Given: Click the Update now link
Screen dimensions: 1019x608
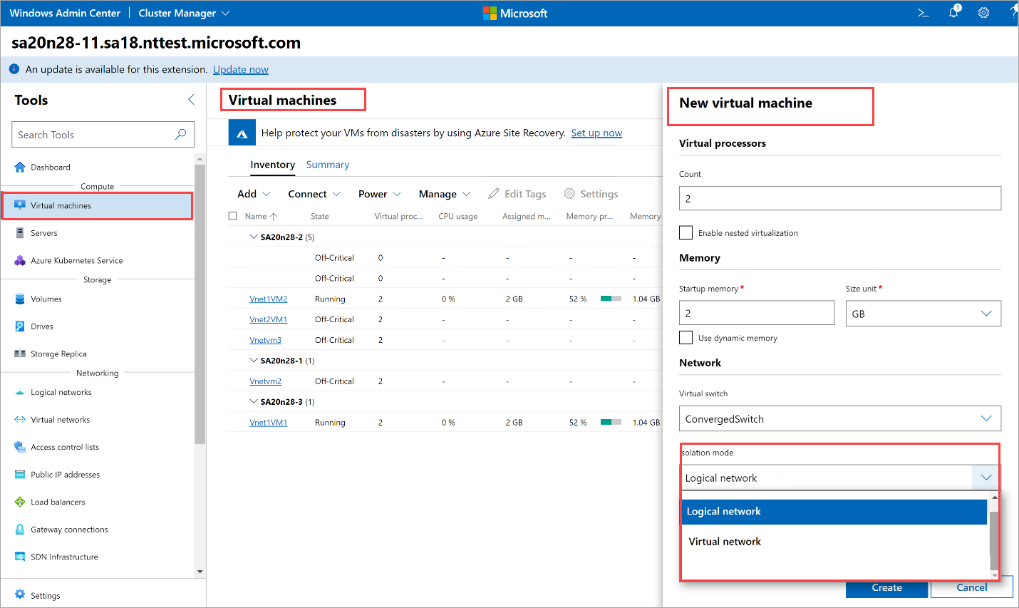Looking at the screenshot, I should [x=241, y=70].
